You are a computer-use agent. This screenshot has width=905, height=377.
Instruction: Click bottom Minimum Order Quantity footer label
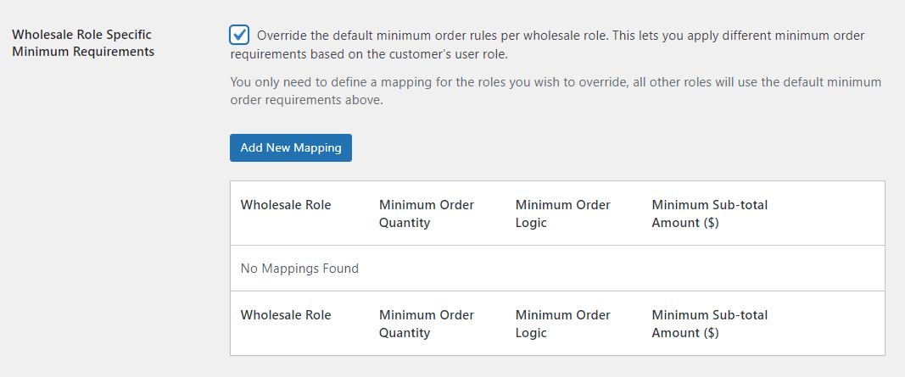427,324
